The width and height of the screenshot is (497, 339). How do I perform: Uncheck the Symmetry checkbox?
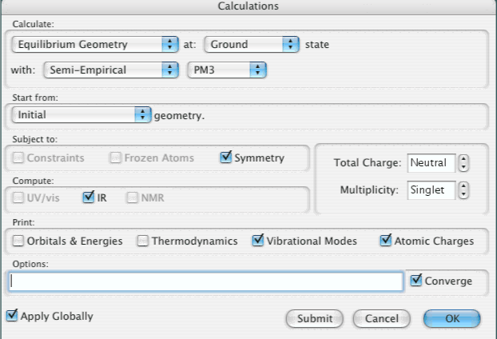point(225,158)
